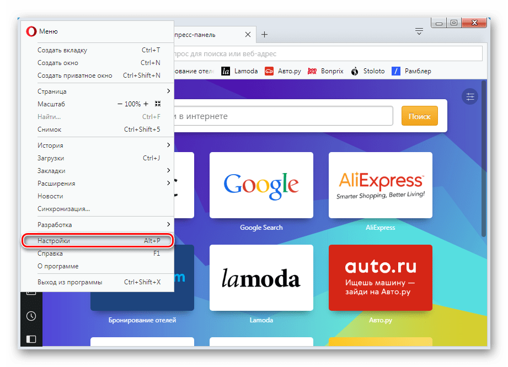Open the Google Search speed dial tile
Viewport: 508px width, 367px height.
[261, 185]
